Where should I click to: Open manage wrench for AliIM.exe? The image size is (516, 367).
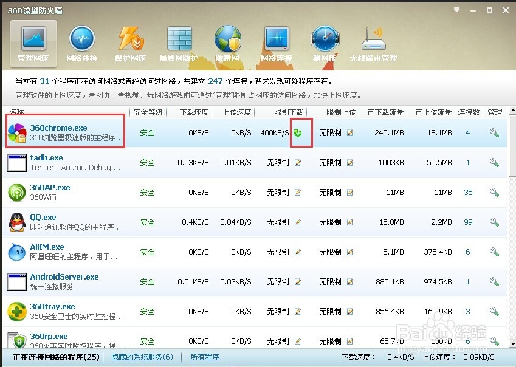(x=494, y=252)
